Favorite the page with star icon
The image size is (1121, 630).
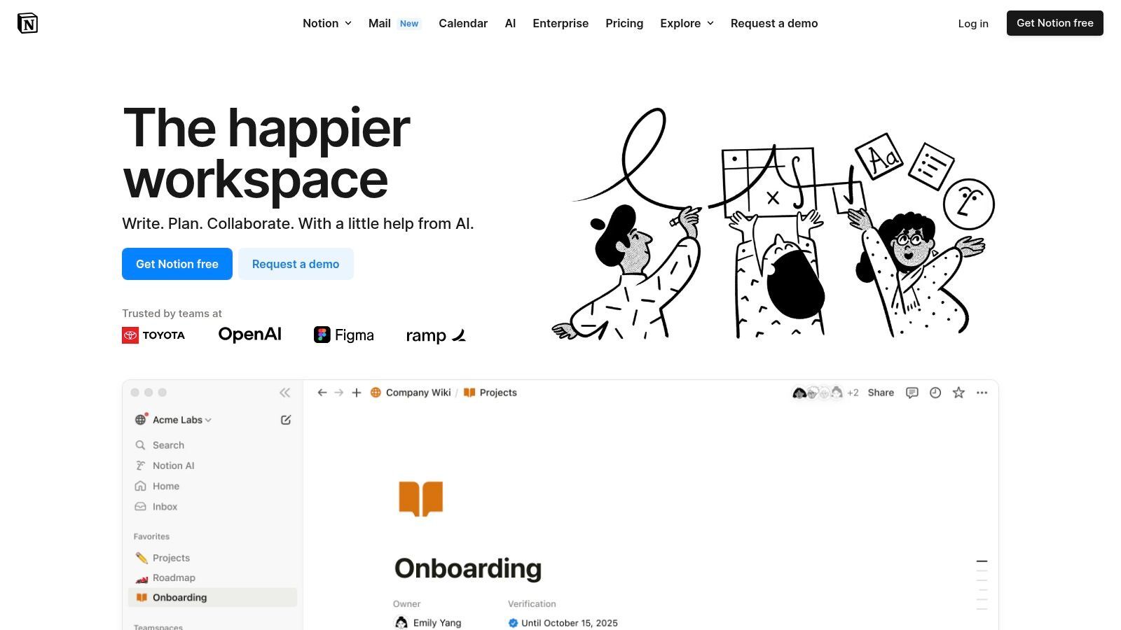pyautogui.click(x=958, y=393)
